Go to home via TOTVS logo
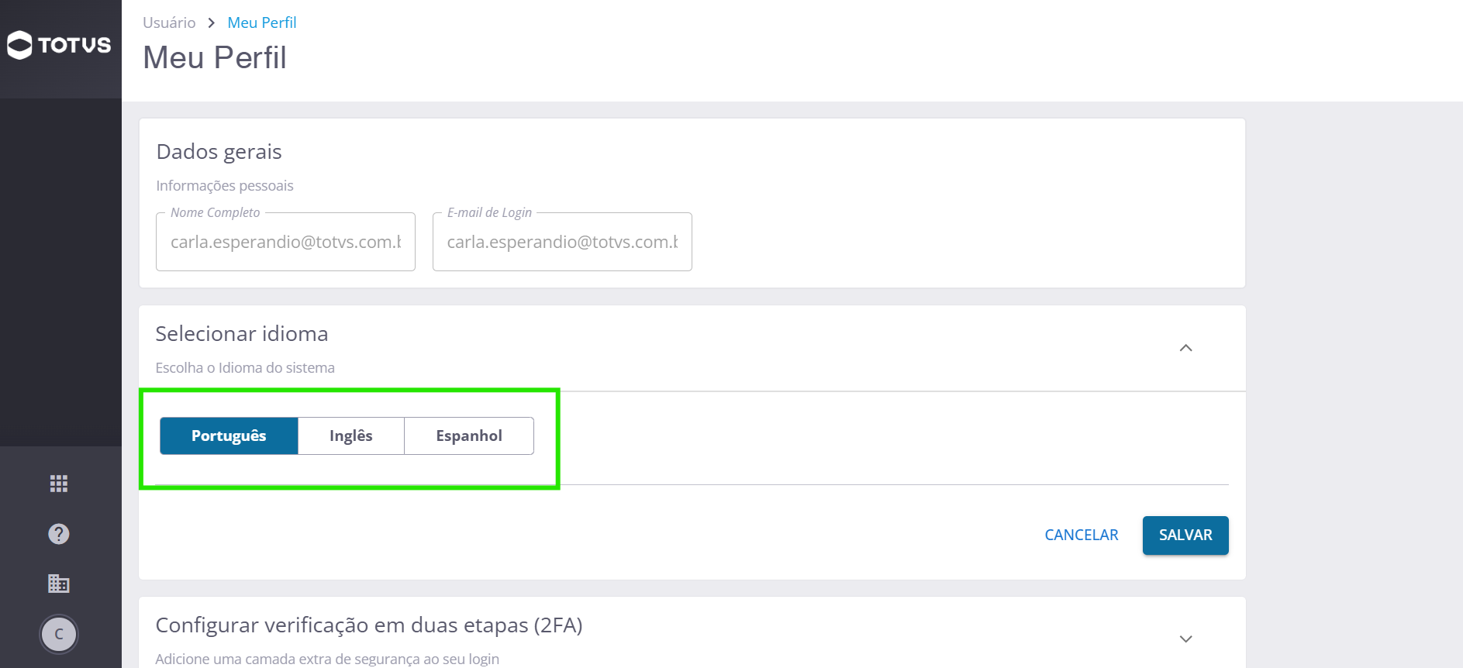 [59, 45]
